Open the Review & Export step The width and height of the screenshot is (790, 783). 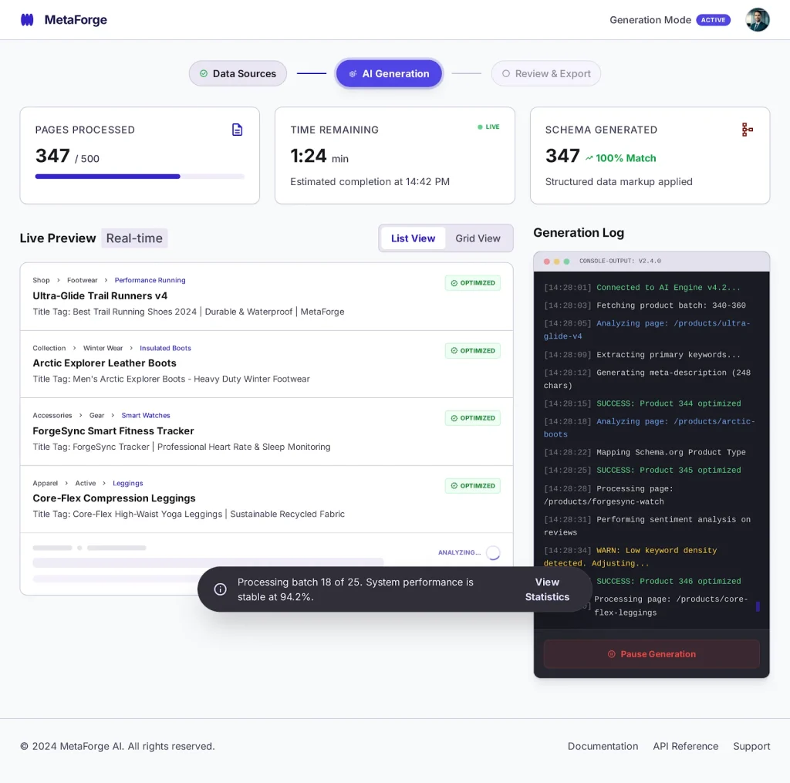(545, 73)
